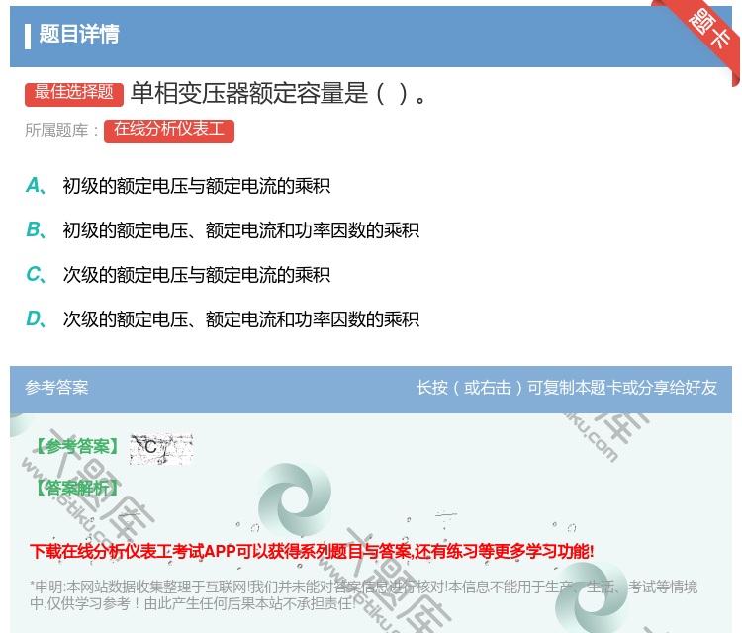
Task: Click the 所属题库 label
Action: 61,131
